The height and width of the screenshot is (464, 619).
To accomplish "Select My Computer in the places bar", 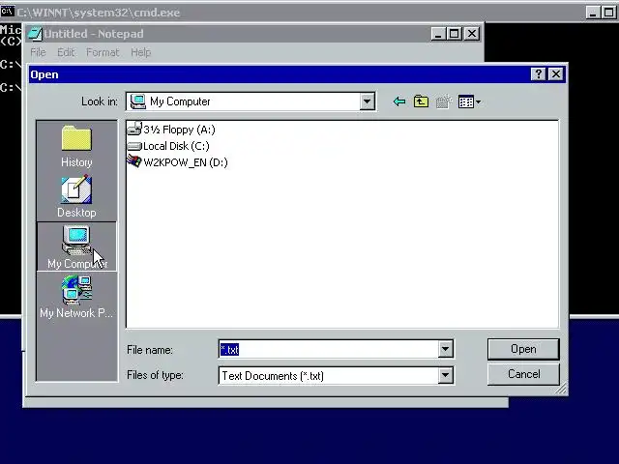I will (x=76, y=246).
